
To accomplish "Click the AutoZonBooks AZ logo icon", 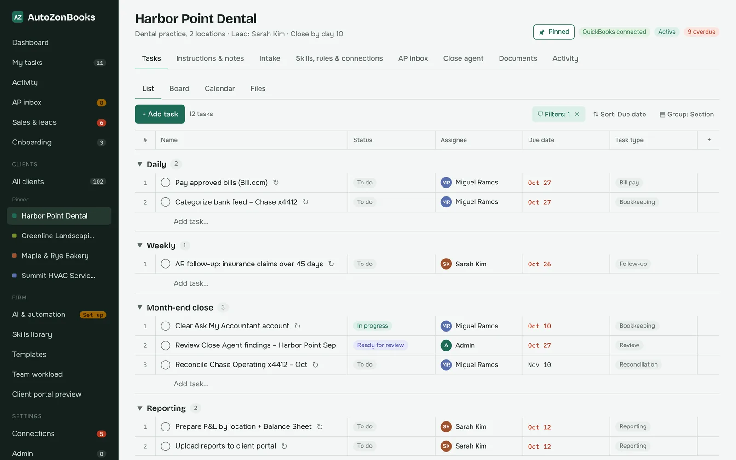I will pos(17,17).
